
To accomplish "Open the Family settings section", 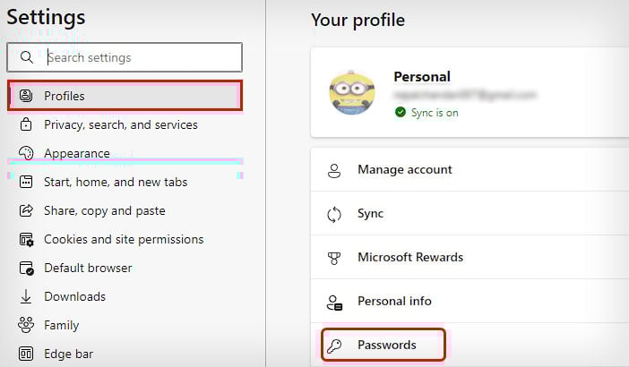I will tap(61, 325).
